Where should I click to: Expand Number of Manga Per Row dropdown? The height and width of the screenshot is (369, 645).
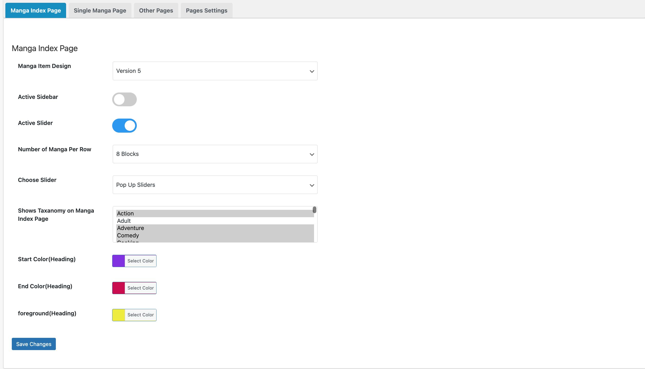tap(215, 154)
